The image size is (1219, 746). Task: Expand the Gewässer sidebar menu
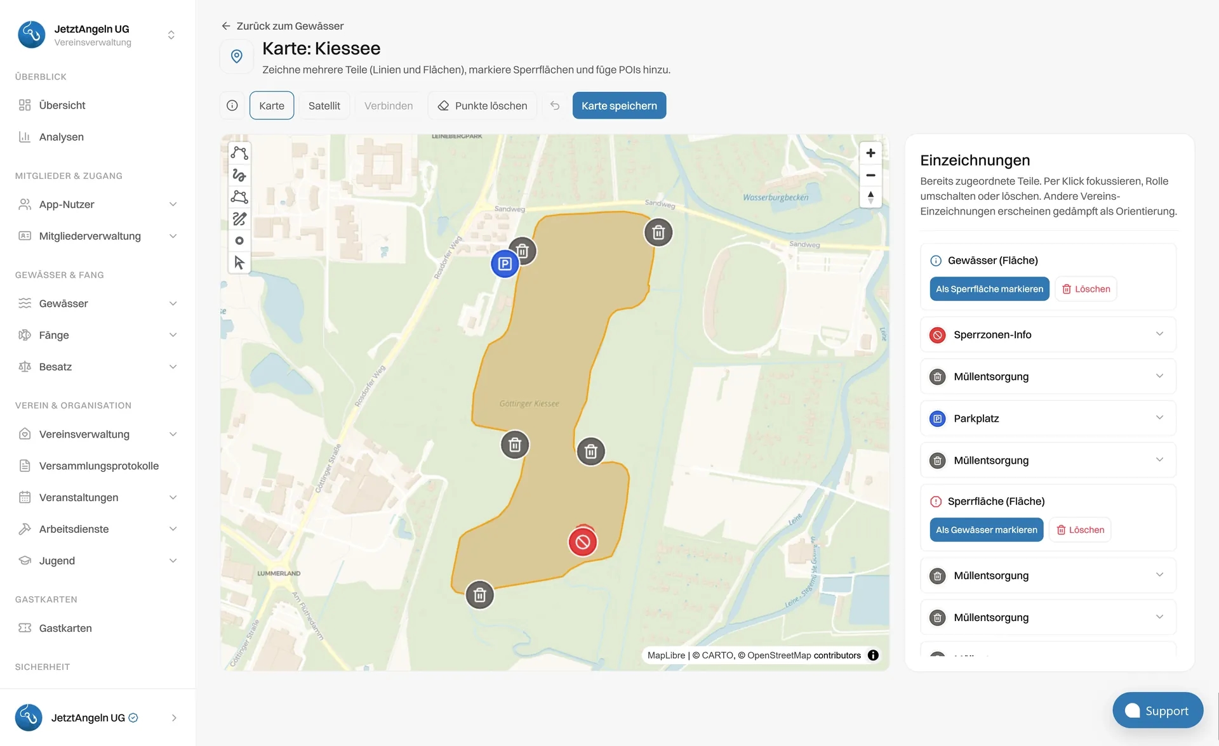click(98, 303)
